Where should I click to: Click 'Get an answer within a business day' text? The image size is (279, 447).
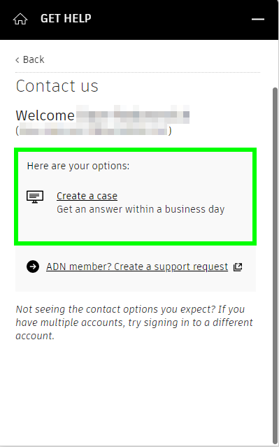click(141, 209)
